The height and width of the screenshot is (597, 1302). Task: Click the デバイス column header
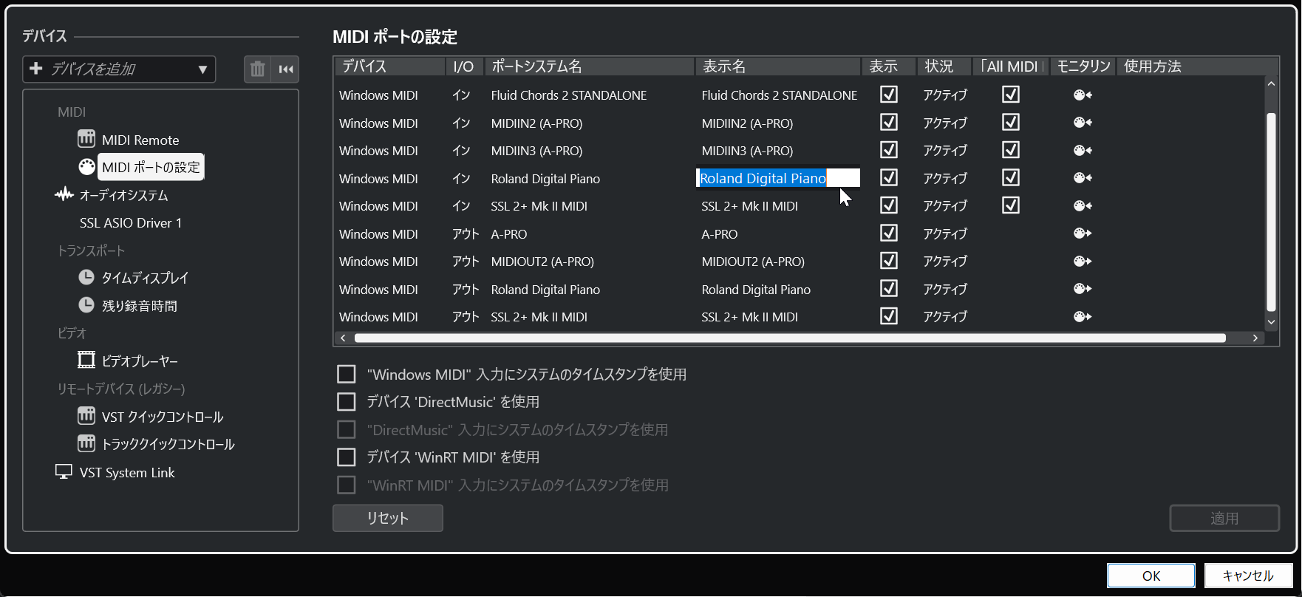(390, 66)
